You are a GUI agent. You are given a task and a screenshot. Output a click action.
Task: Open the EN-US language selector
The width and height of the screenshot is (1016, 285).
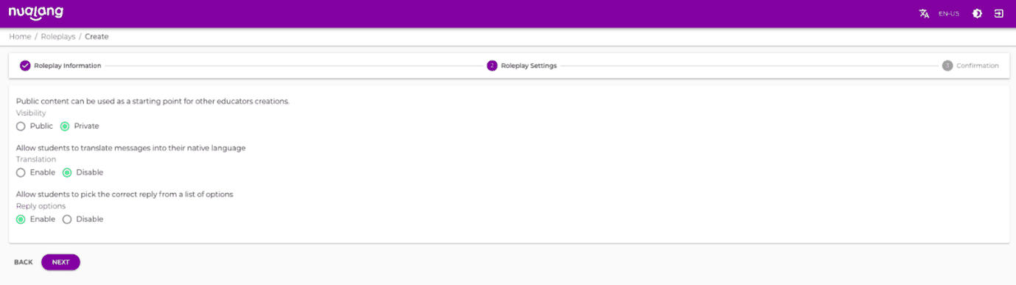coord(949,14)
